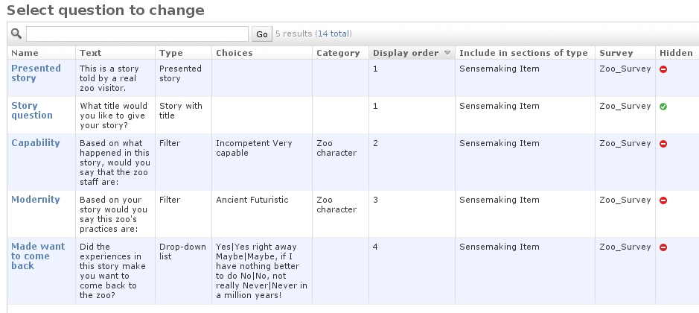Click the red hidden icon for Capability row
Screen dimensions: 699x313
coord(663,144)
